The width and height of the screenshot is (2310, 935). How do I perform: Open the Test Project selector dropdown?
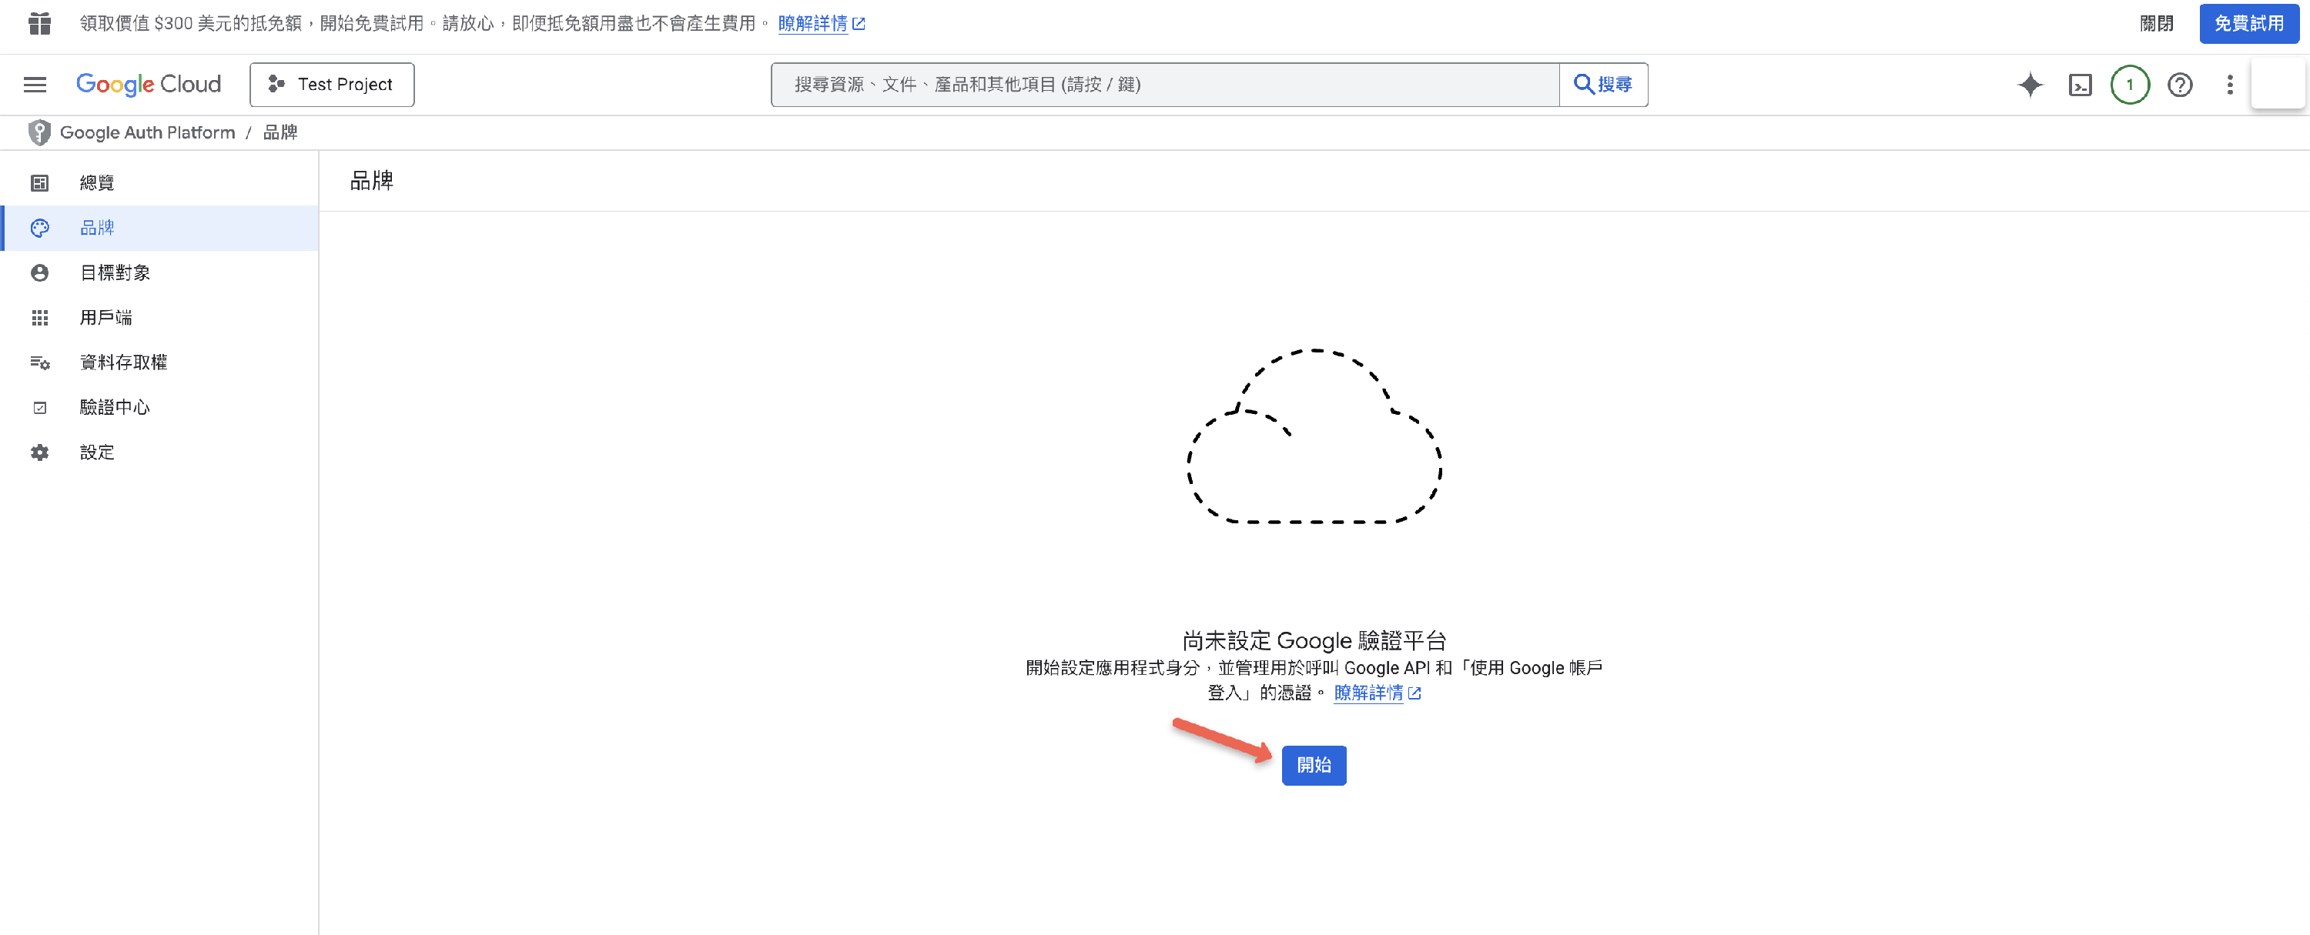pyautogui.click(x=332, y=85)
